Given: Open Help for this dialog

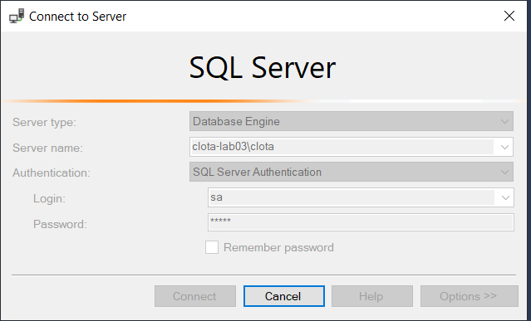Looking at the screenshot, I should pyautogui.click(x=371, y=296).
